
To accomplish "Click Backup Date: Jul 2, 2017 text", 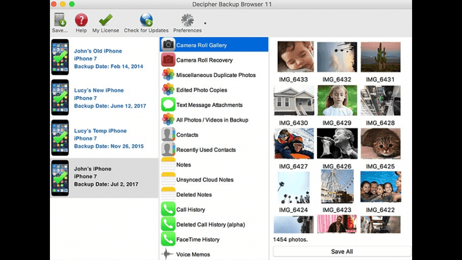I will point(106,184).
